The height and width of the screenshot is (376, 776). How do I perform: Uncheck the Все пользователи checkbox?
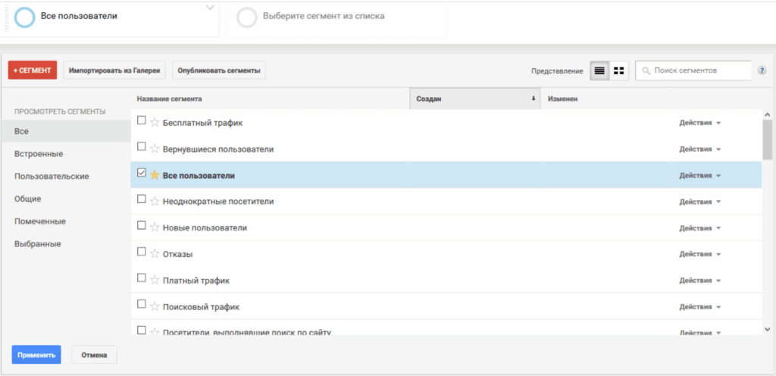point(142,174)
